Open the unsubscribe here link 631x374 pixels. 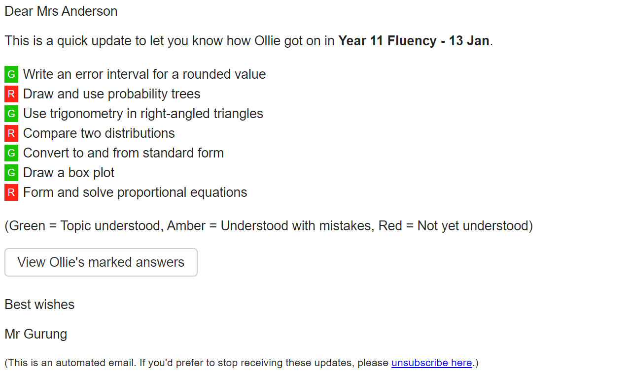431,363
